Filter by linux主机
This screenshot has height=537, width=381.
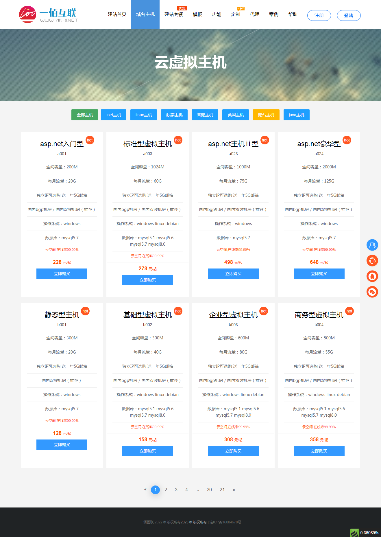[x=144, y=115]
